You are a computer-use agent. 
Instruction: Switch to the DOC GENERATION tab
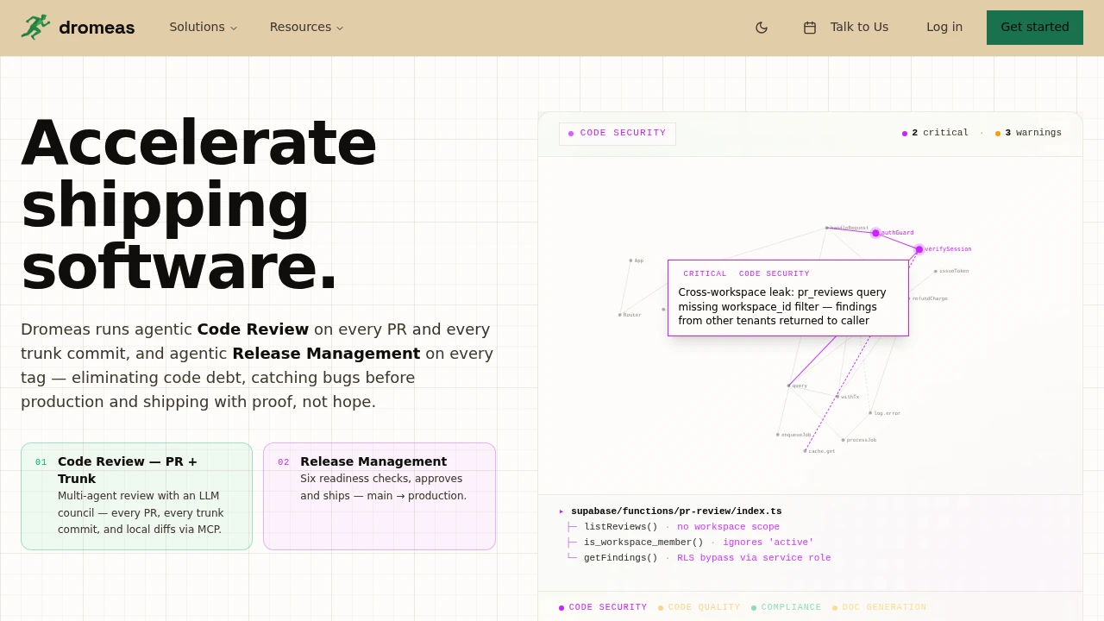879,607
